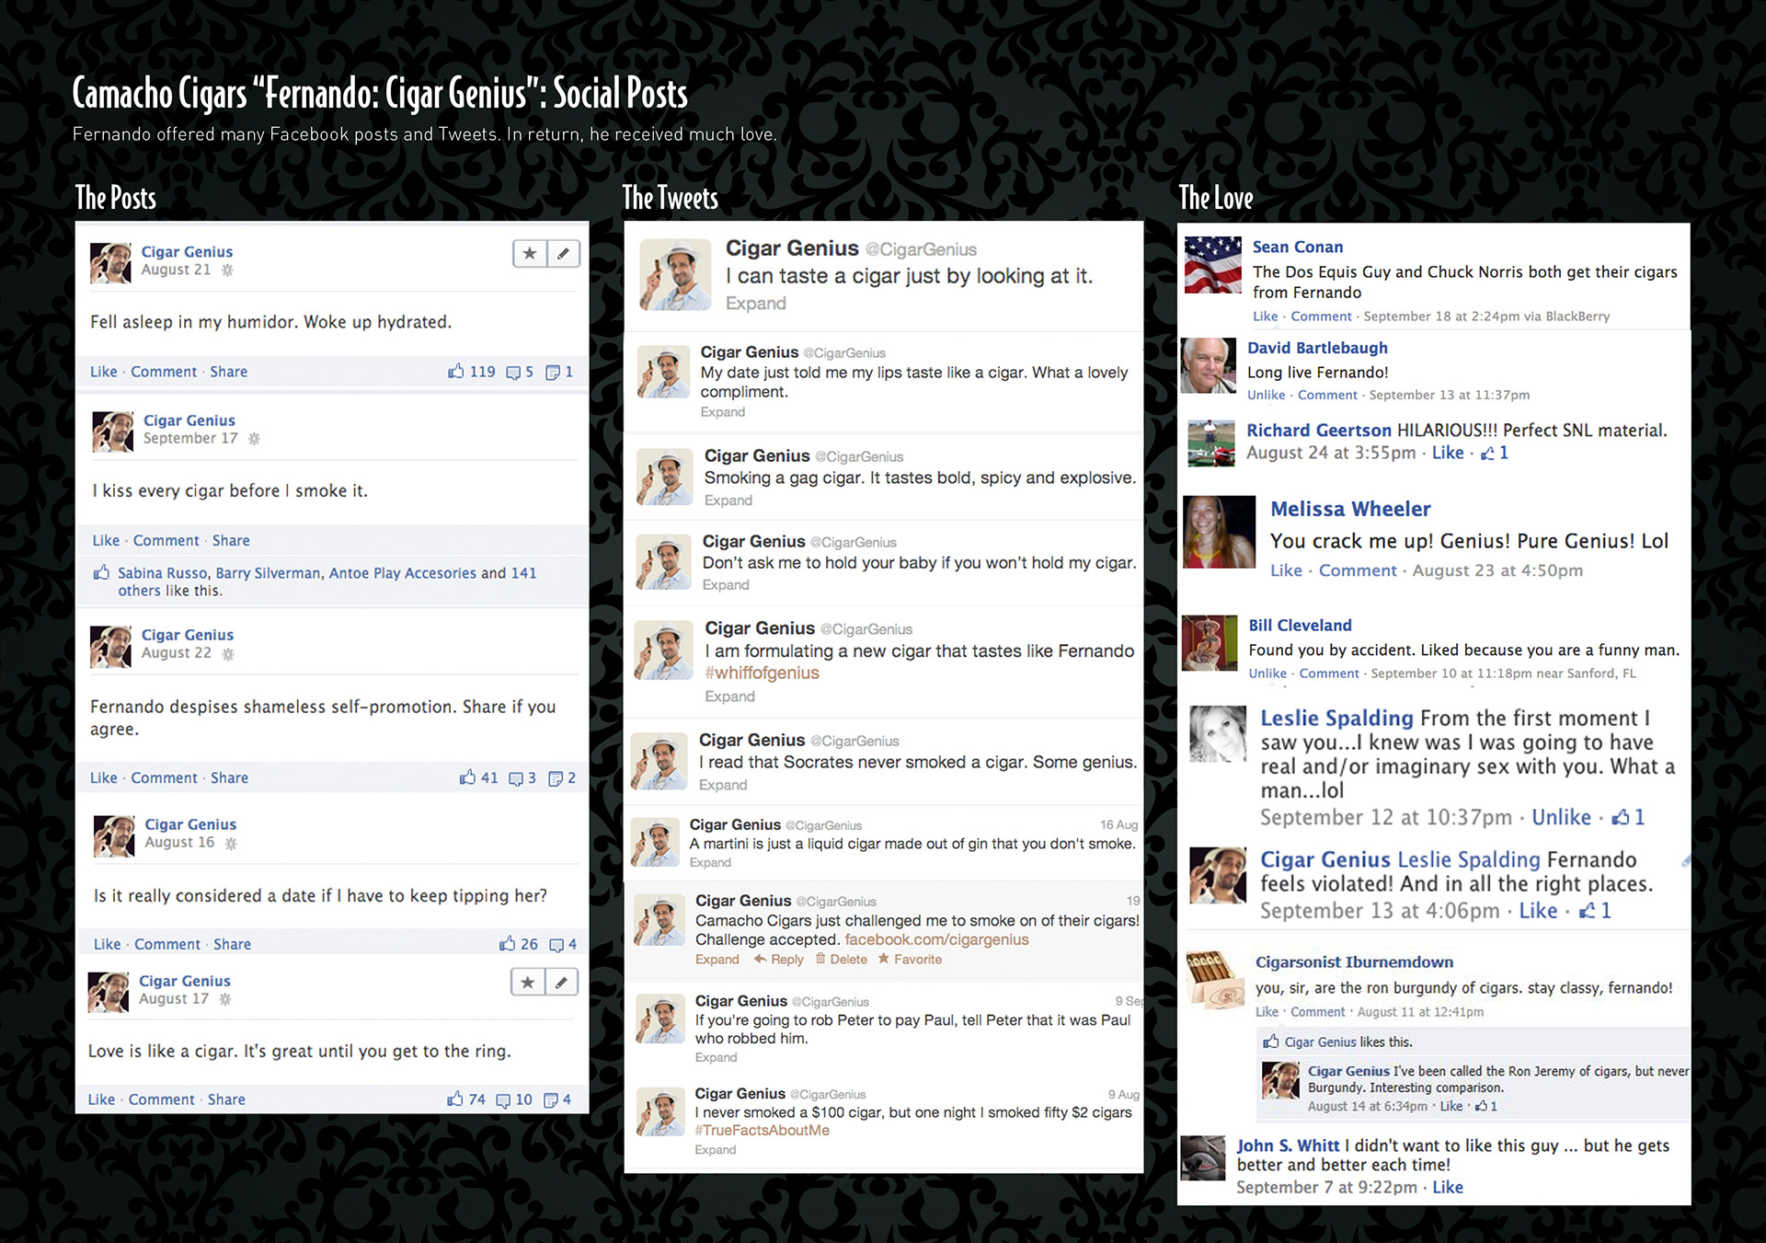Open 5 comments icon on humidor post
The image size is (1766, 1243).
pos(520,372)
